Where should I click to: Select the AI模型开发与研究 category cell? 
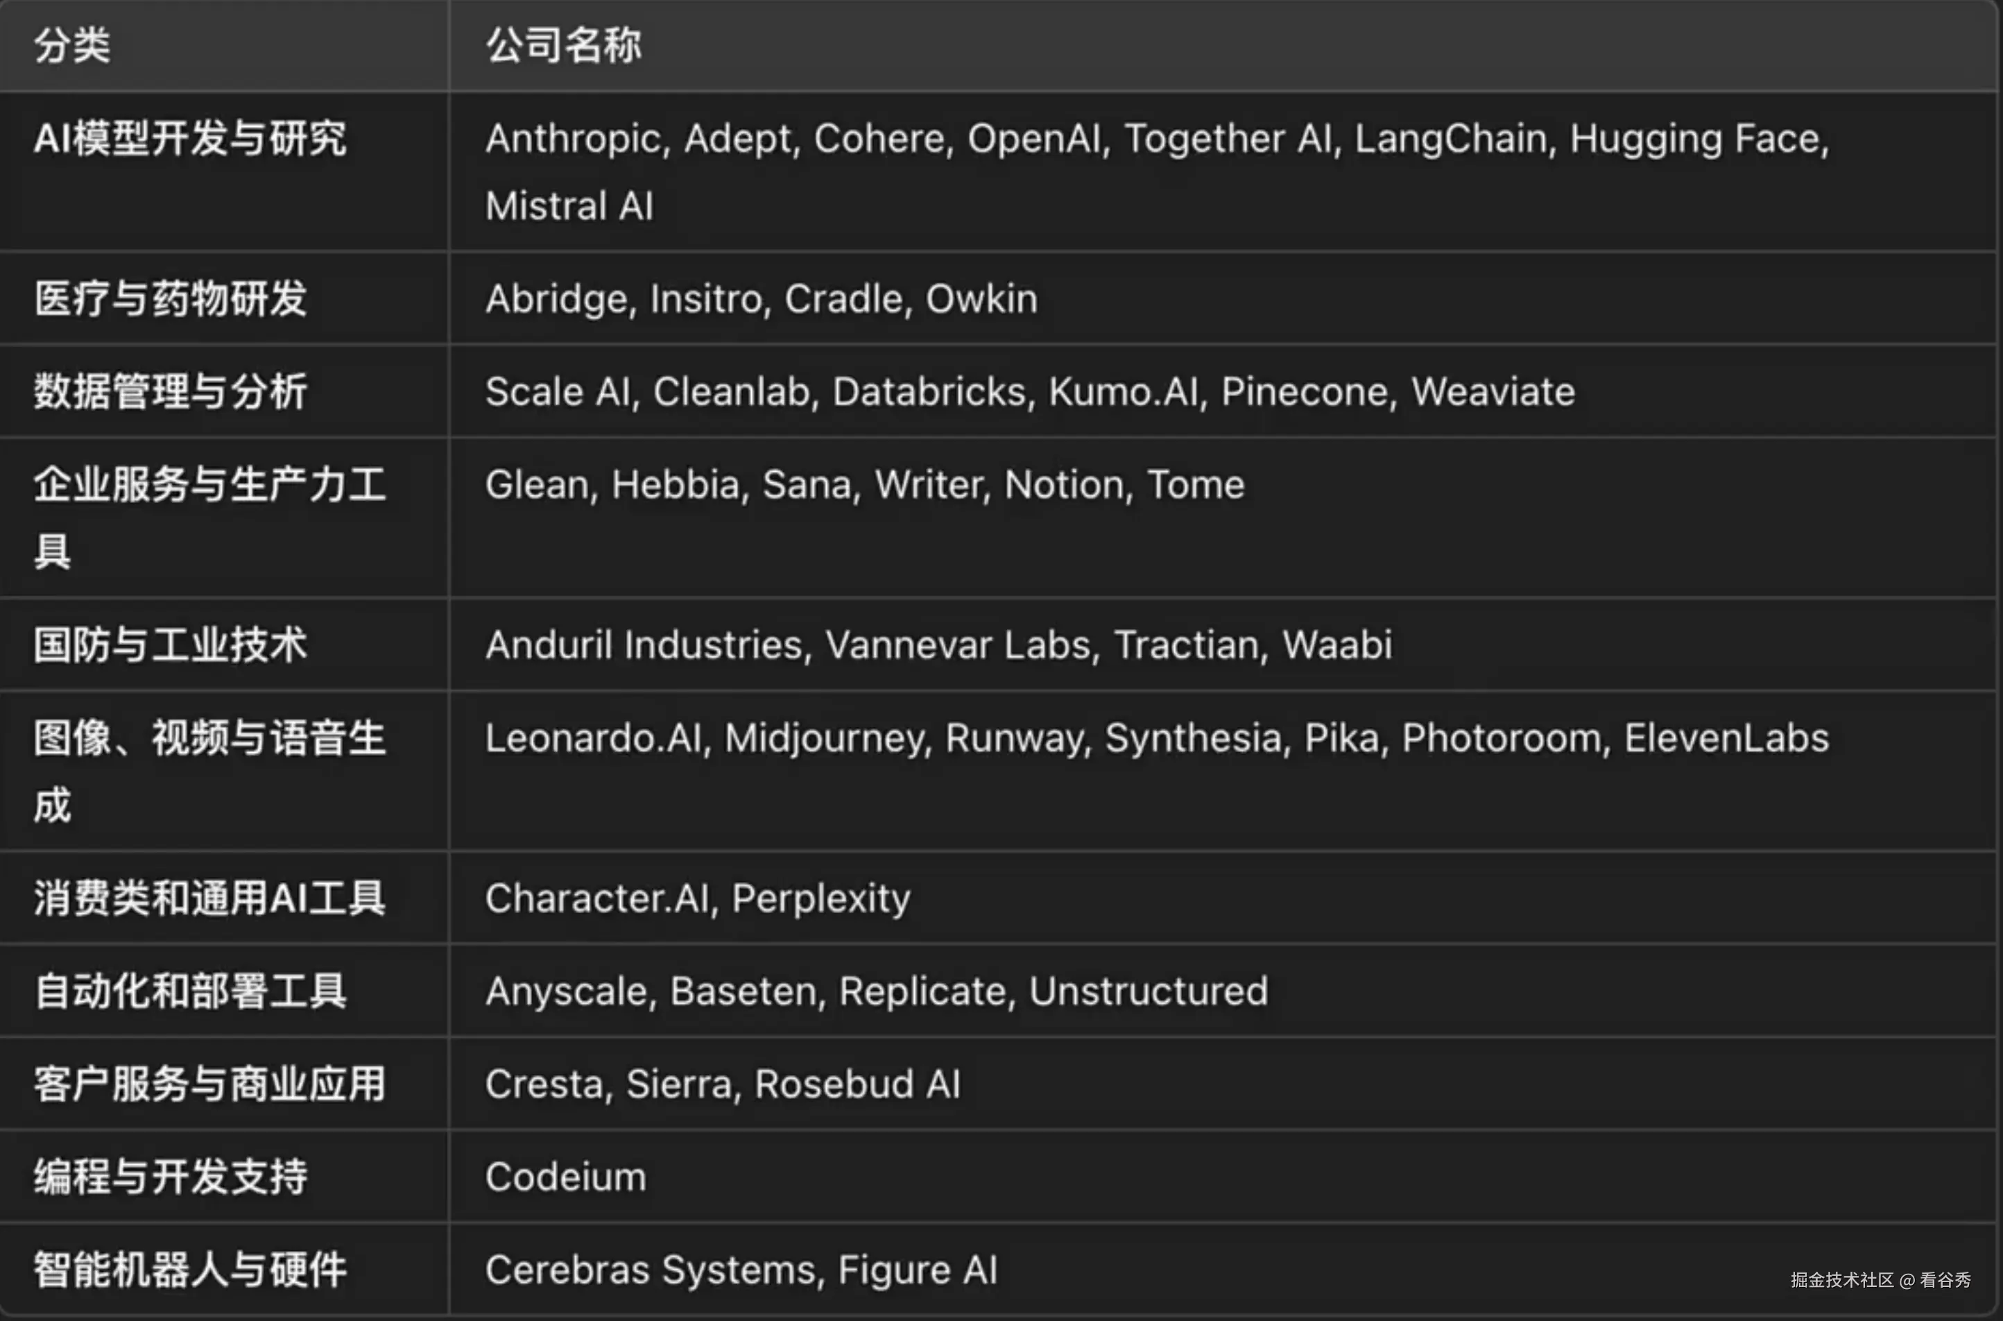[x=224, y=172]
